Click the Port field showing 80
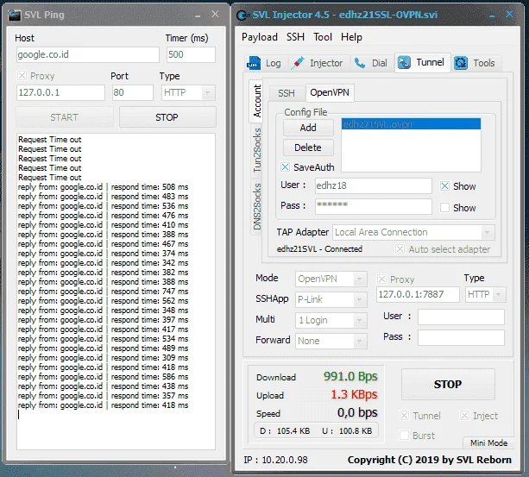 pyautogui.click(x=133, y=92)
